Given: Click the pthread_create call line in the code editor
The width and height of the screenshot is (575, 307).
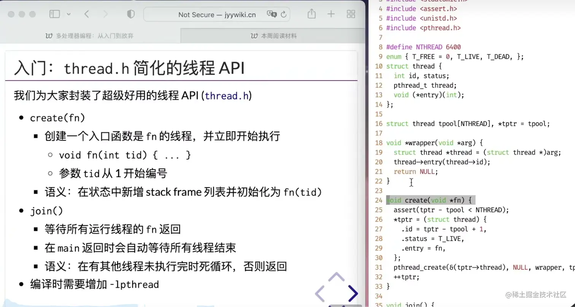Looking at the screenshot, I should click(484, 267).
